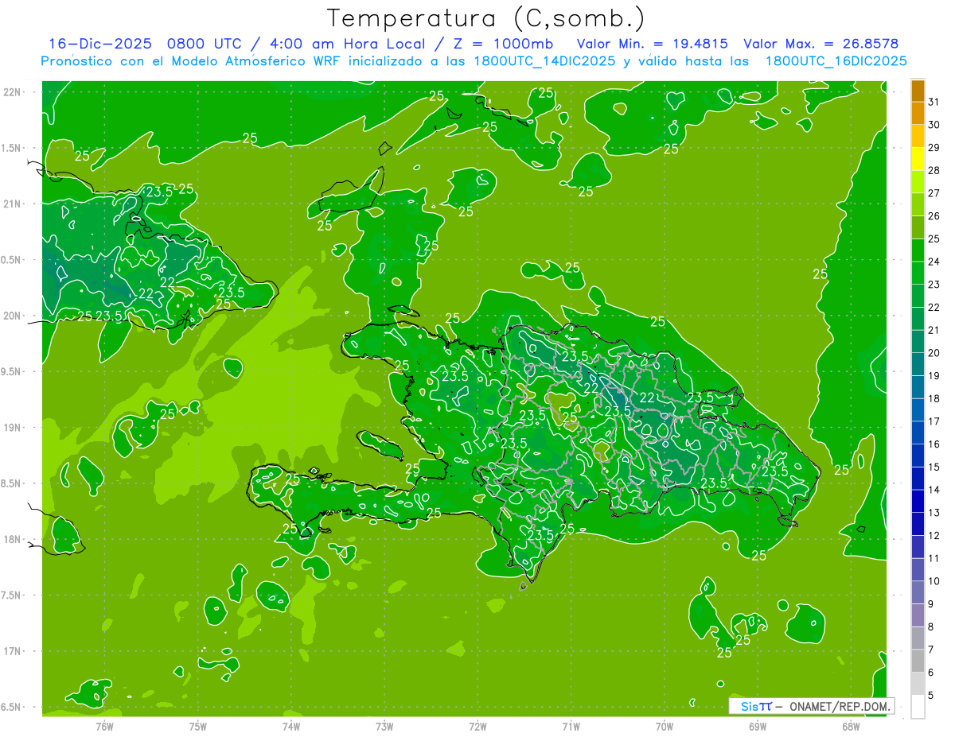Pick the legend color band between 10 and 11
Screen dimensions: 955x737
point(918,570)
